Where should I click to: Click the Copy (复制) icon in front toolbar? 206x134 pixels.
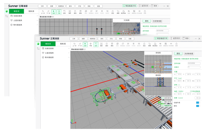107,44
